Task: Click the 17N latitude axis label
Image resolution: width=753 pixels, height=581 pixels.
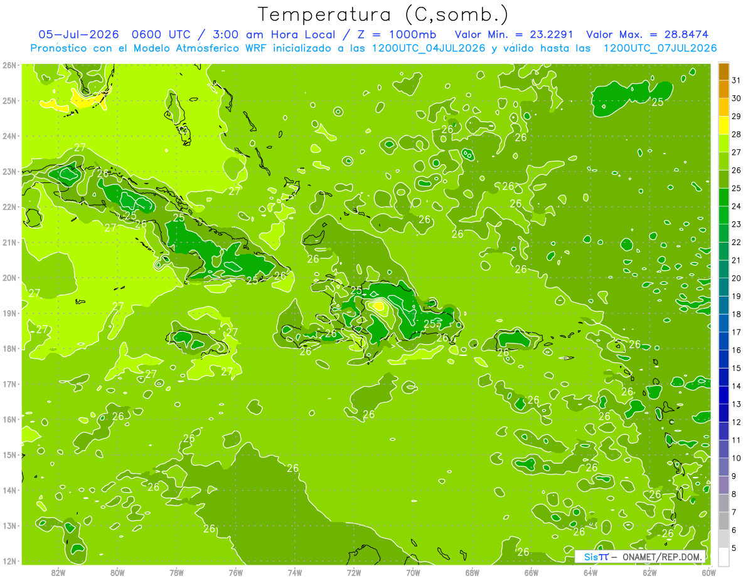Action: [x=9, y=384]
